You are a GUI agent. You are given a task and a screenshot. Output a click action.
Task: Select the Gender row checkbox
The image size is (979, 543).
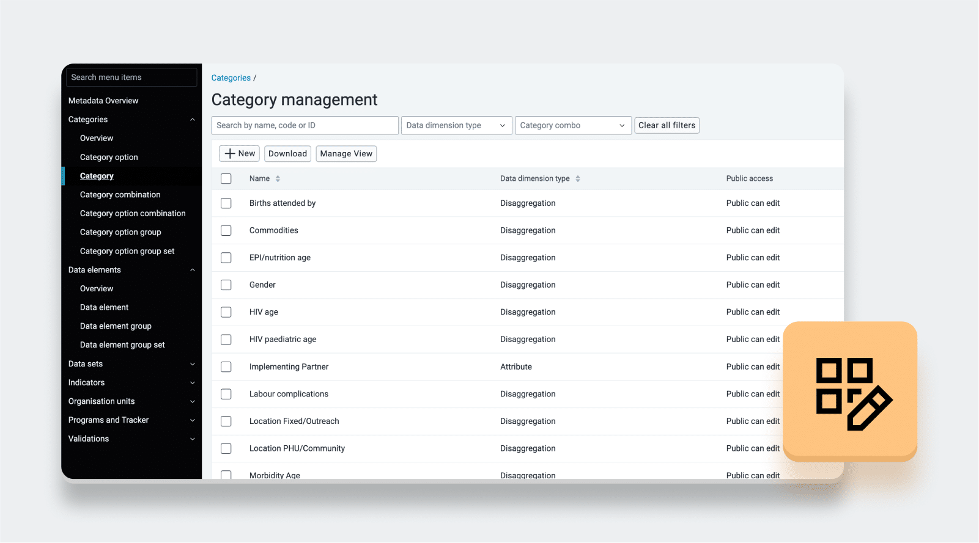(x=226, y=285)
